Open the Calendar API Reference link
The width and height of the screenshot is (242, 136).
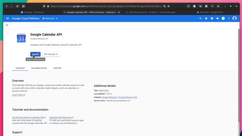(x=61, y=117)
